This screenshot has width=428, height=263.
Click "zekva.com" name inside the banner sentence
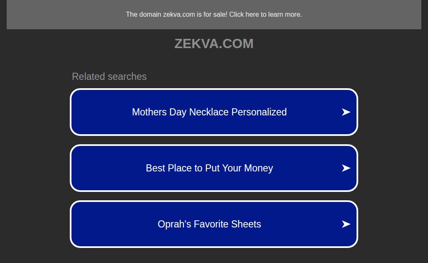(178, 14)
